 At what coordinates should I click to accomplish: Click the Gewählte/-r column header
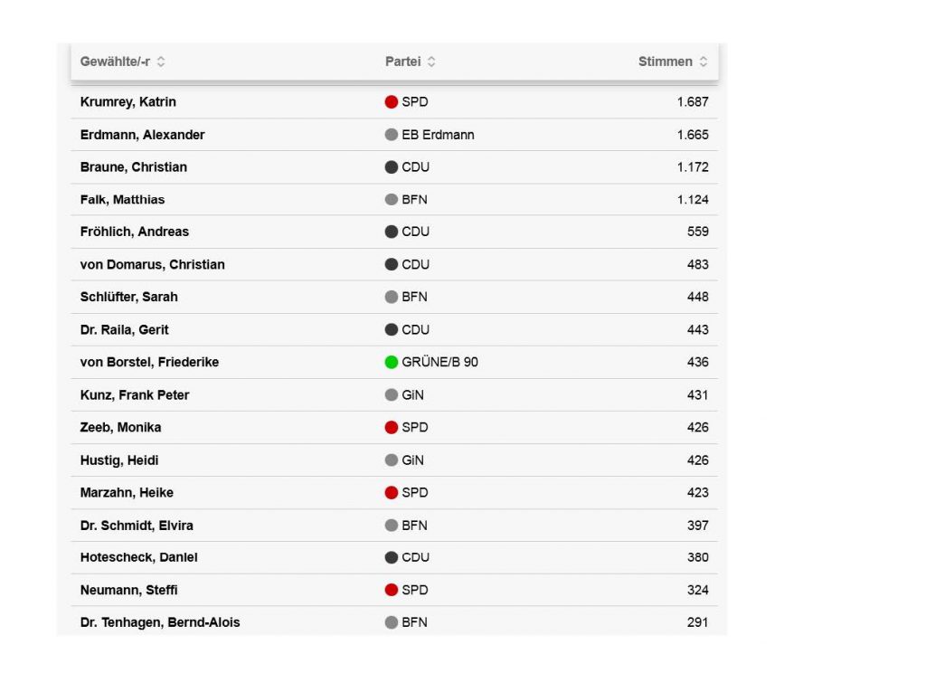point(115,62)
